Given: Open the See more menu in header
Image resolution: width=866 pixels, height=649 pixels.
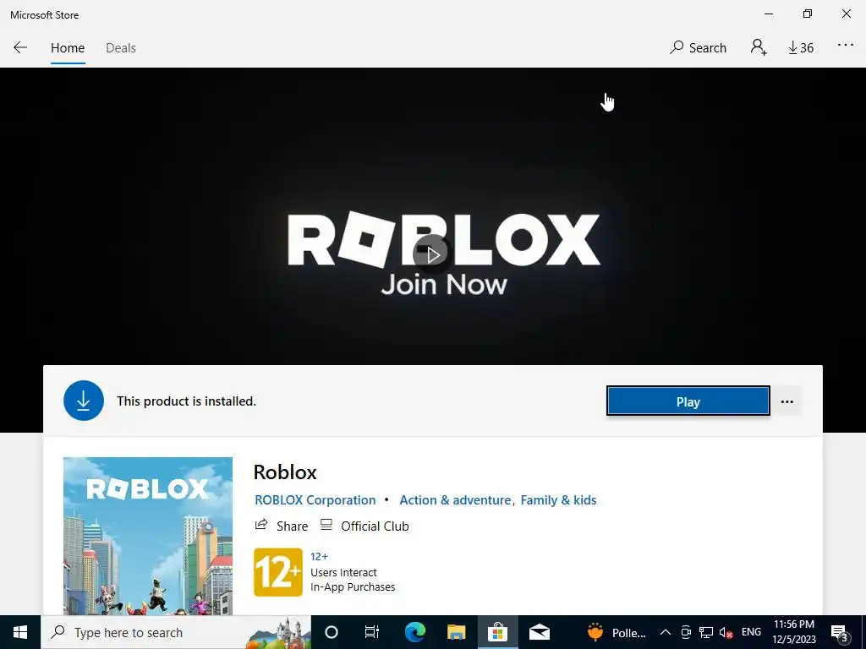Looking at the screenshot, I should coord(845,46).
